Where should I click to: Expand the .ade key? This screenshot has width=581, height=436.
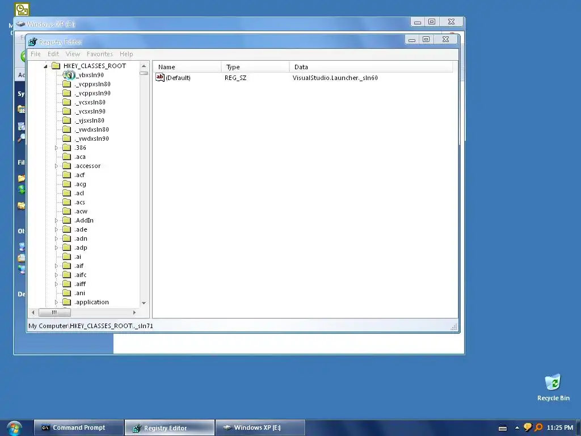point(56,229)
